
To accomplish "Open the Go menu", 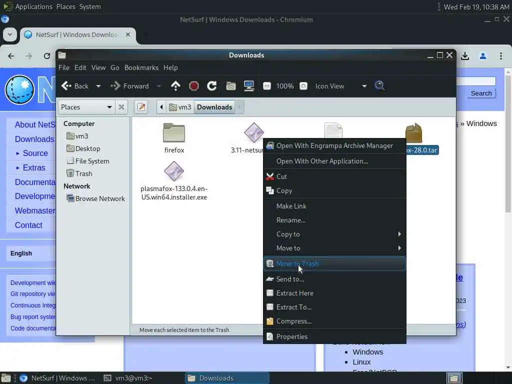I will coord(114,67).
